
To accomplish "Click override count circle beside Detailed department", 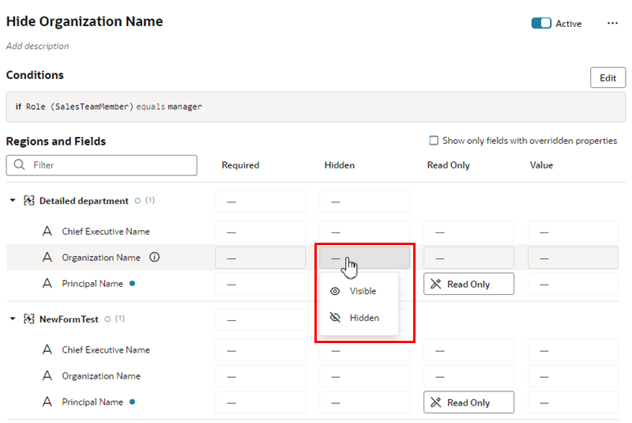I will [x=137, y=200].
